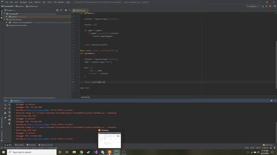
Task: Collapse the YoutubeAPI project root node
Action: (x=4, y=14)
